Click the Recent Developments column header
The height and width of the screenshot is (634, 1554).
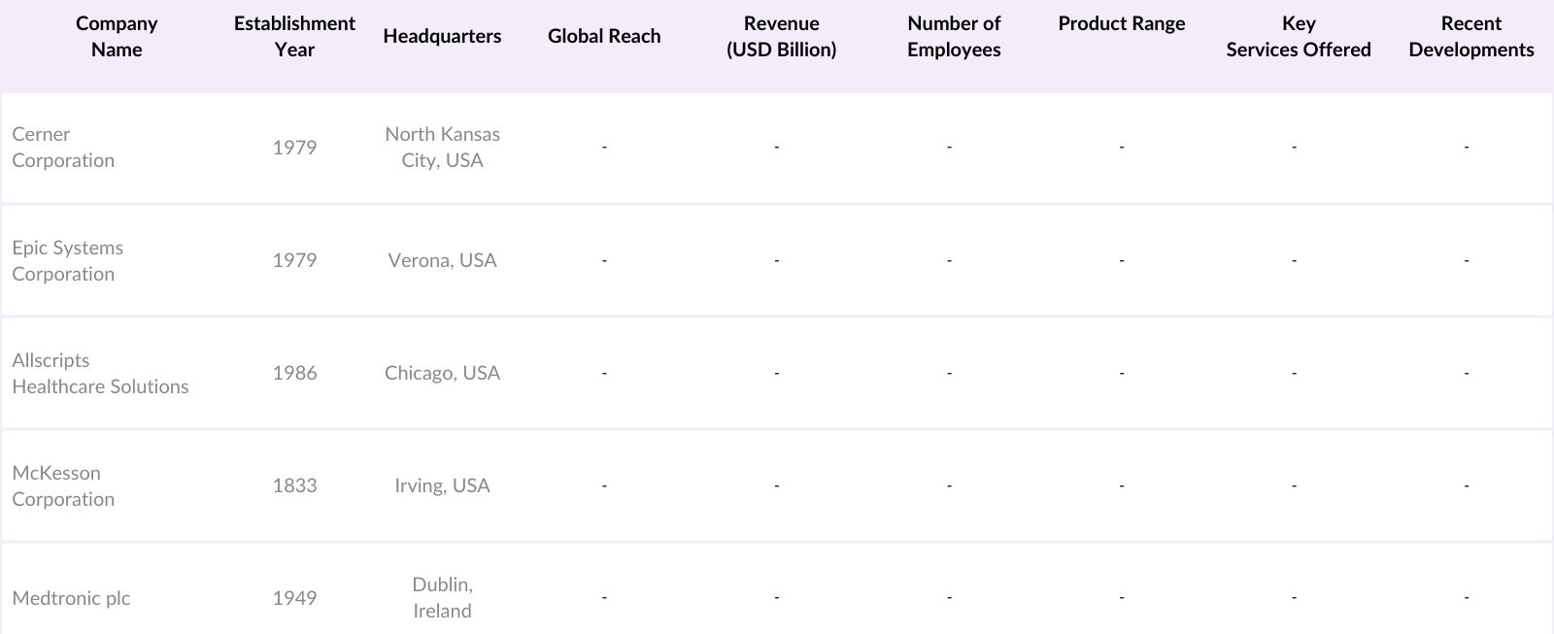pyautogui.click(x=1471, y=36)
